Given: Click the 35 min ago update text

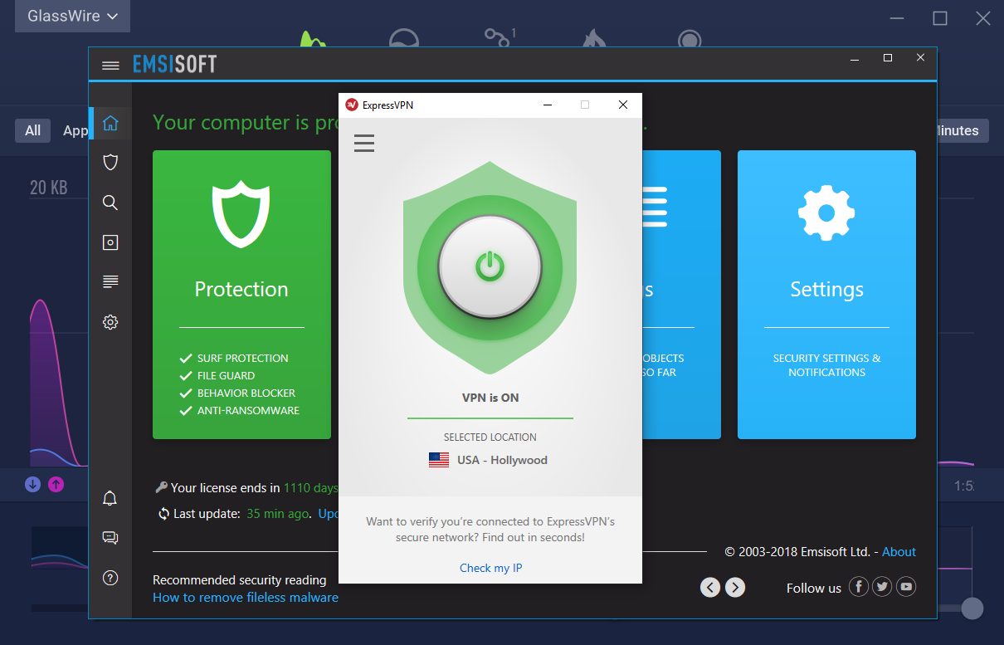Looking at the screenshot, I should pyautogui.click(x=278, y=514).
